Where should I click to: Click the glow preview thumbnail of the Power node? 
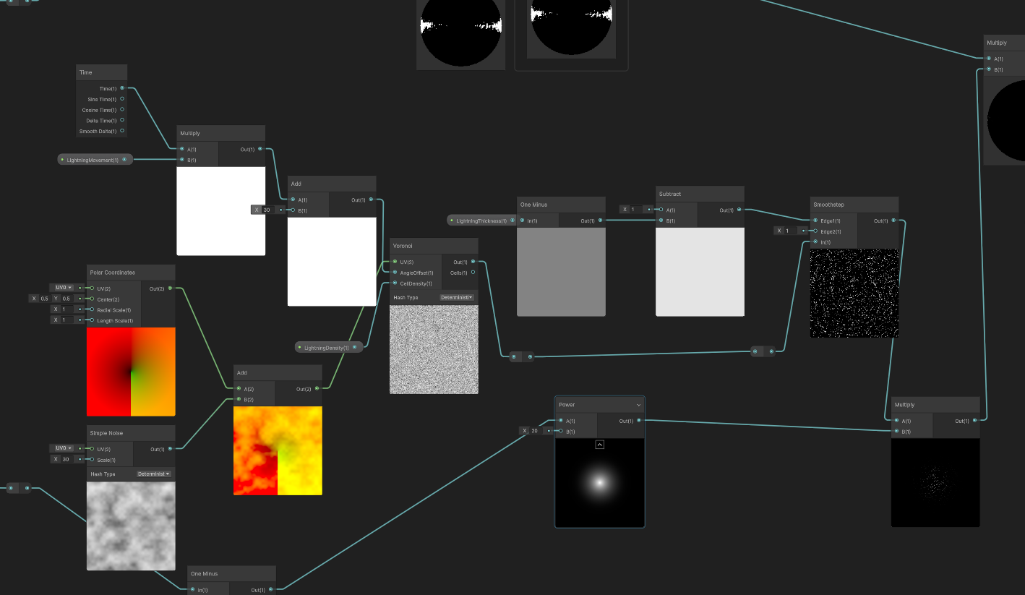599,482
